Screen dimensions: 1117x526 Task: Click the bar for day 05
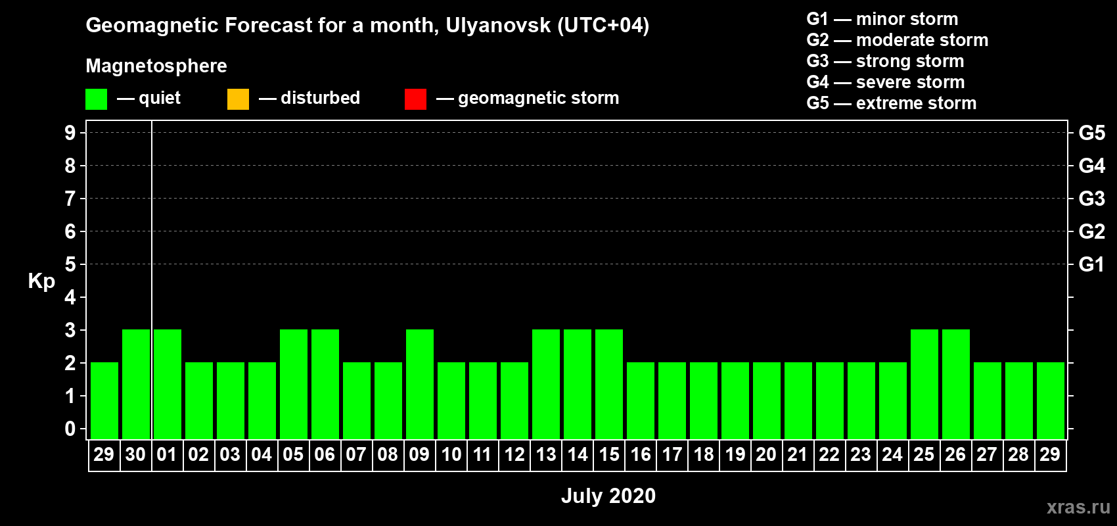294,384
